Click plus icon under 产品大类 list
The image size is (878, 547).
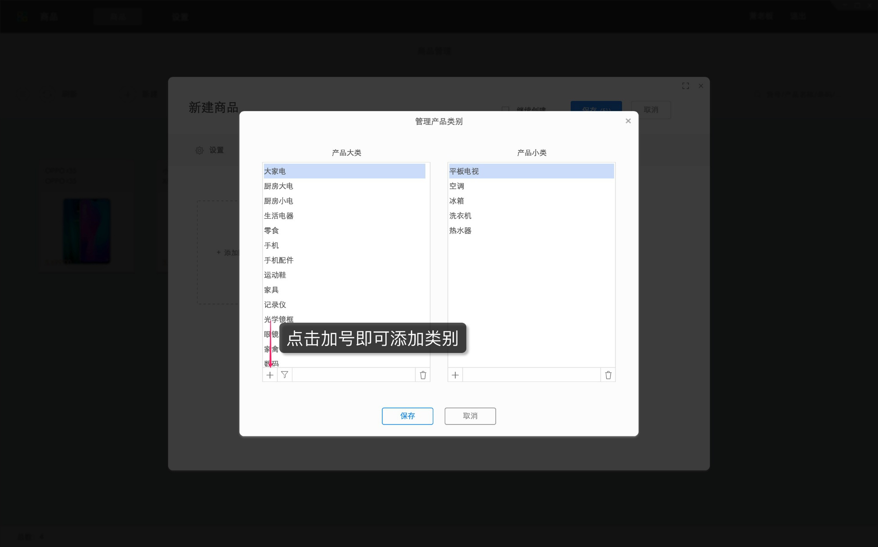click(270, 375)
